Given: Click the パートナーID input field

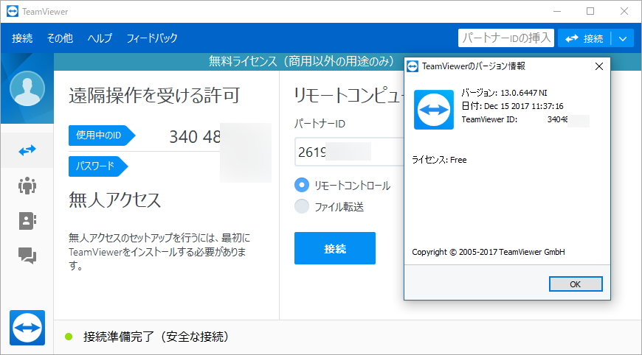Looking at the screenshot, I should click(x=349, y=152).
